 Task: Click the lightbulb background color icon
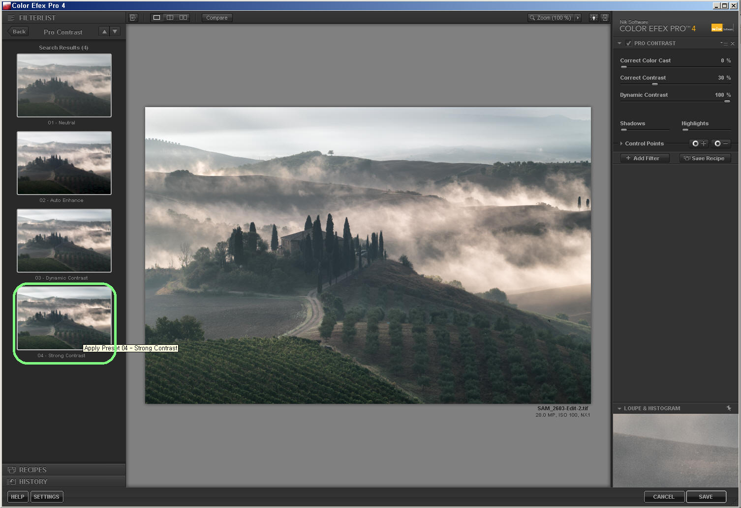pyautogui.click(x=593, y=18)
